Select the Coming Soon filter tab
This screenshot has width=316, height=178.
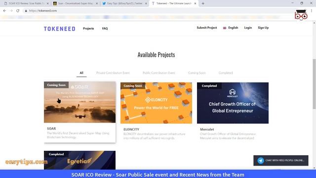coord(197,73)
